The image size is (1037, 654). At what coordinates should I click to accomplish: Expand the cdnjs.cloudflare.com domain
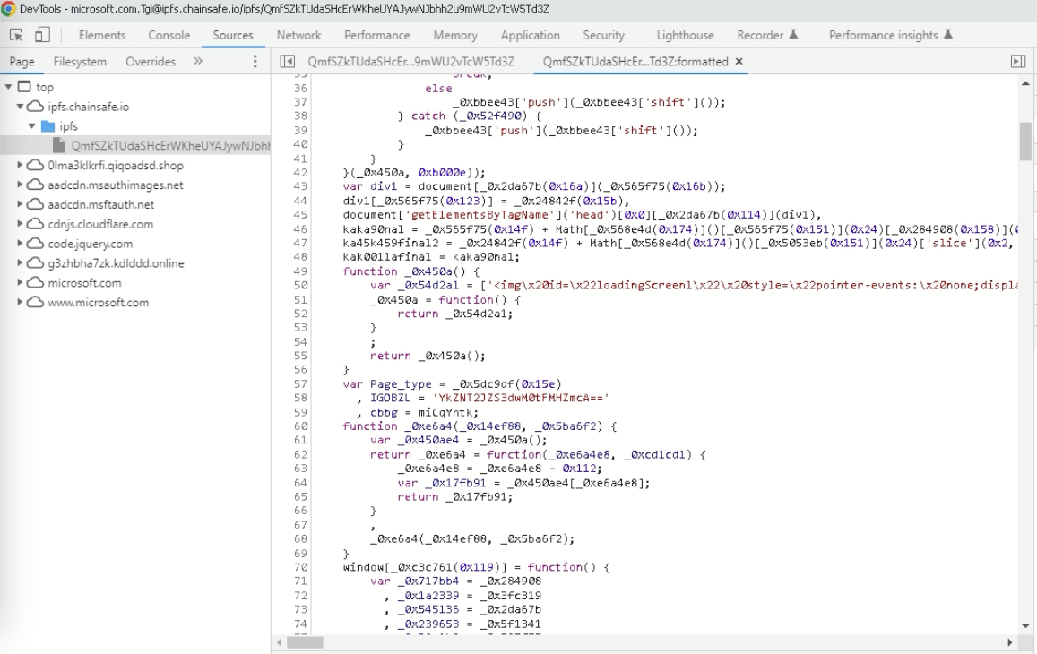(20, 223)
